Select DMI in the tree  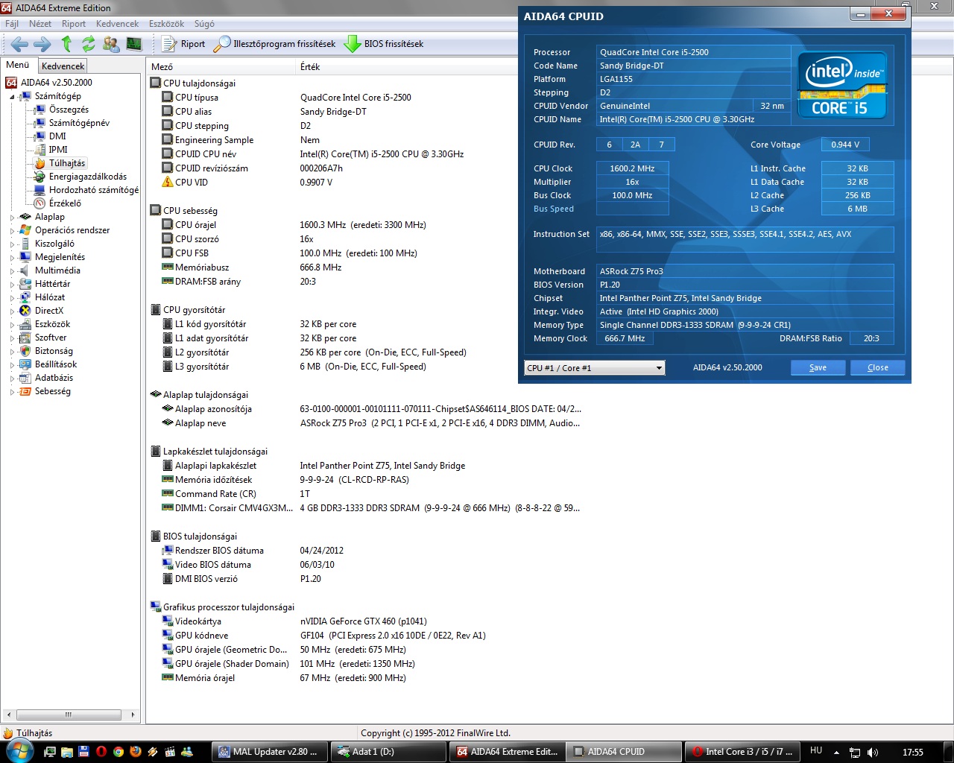[57, 136]
